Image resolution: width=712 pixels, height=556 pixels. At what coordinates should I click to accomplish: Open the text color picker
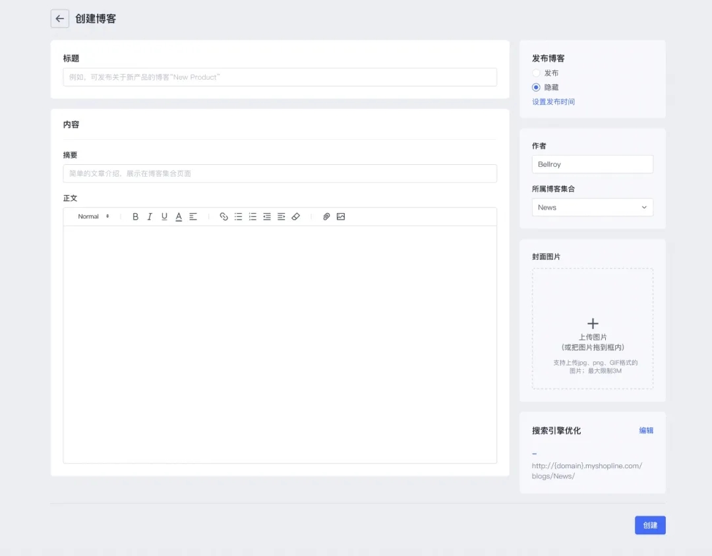[179, 217]
